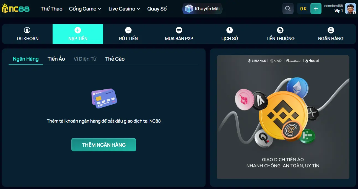Open the user avatar picture
Image resolution: width=358 pixels, height=189 pixels.
coord(350,9)
